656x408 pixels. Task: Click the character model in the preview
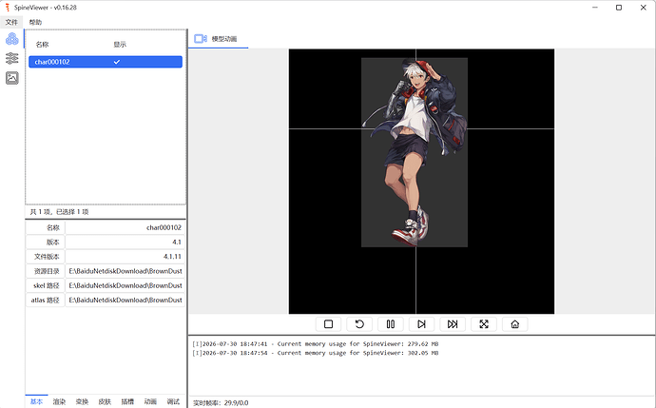416,150
